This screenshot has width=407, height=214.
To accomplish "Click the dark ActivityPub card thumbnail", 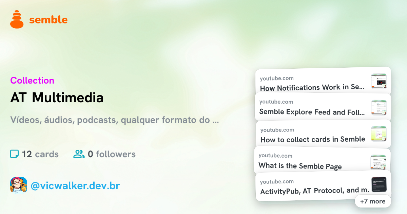I will tap(379, 185).
